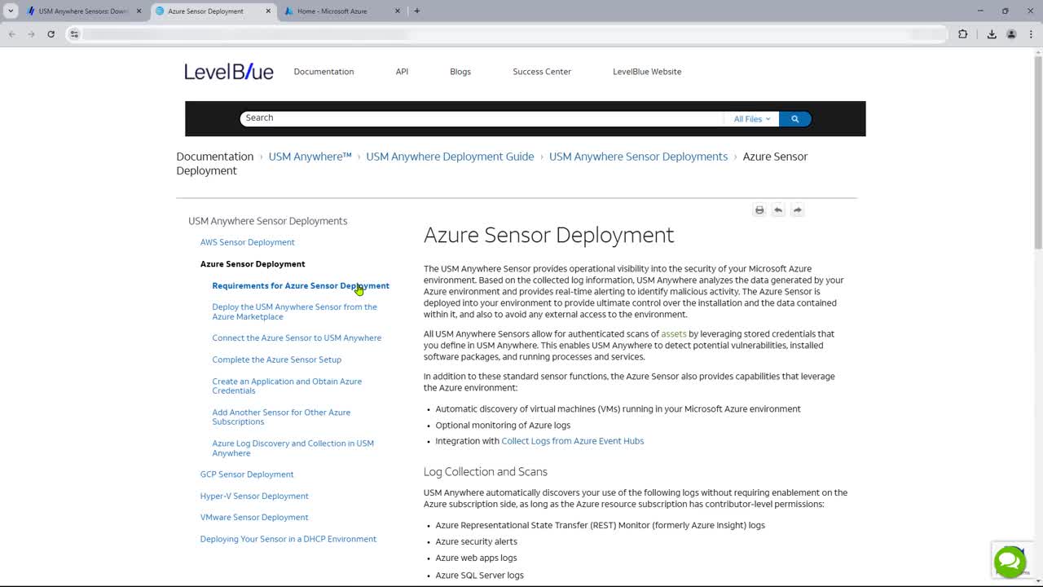Reload the page with refresh icon

point(51,34)
